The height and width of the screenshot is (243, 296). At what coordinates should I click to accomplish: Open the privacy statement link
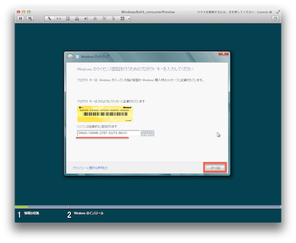click(x=90, y=168)
